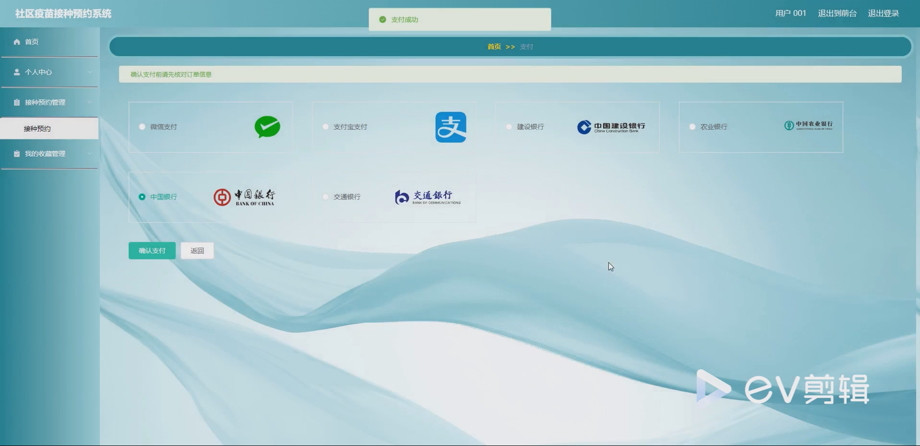
Task: Click the 支付宝支付 label text
Action: pyautogui.click(x=350, y=127)
